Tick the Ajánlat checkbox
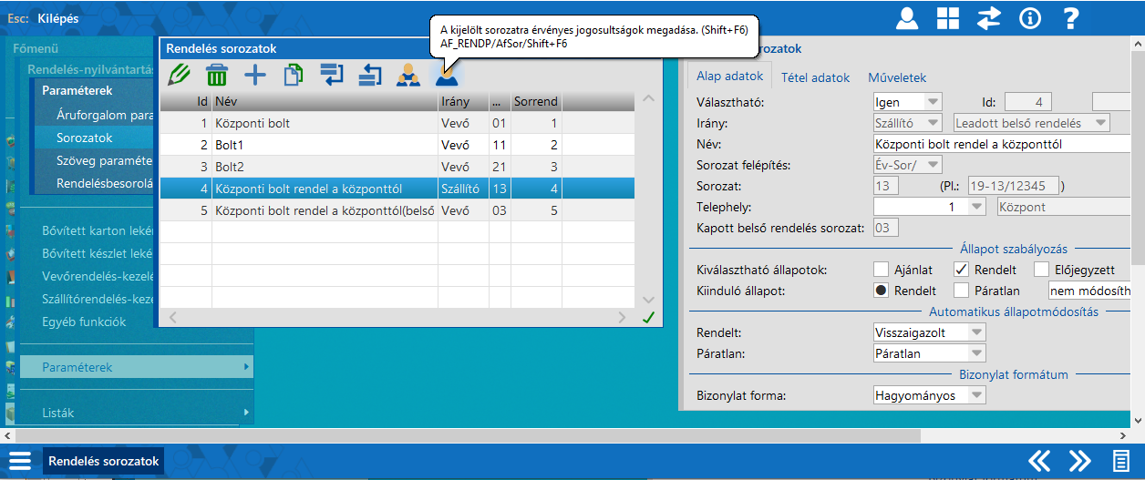Viewport: 1145px width, 480px height. [881, 269]
